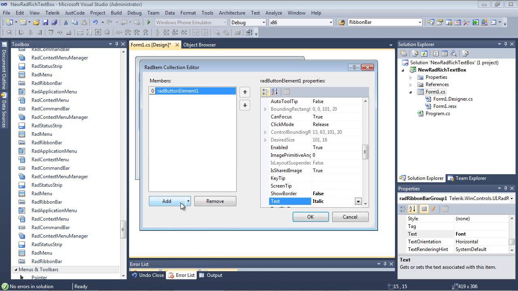Click OK in the collection editor

310,217
